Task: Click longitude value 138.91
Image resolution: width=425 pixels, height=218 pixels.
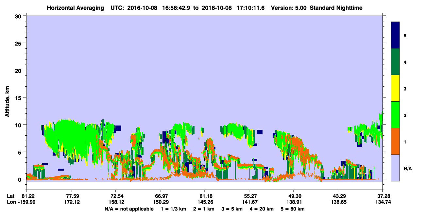Action: [294, 202]
